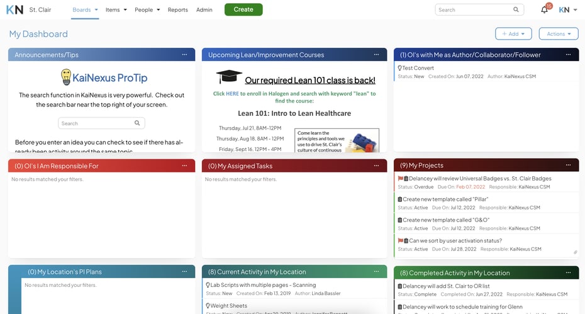
Task: Click red flag on Universal Badges project
Action: tap(400, 179)
